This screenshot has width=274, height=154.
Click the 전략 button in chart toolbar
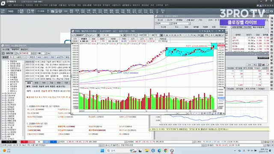pos(207,35)
